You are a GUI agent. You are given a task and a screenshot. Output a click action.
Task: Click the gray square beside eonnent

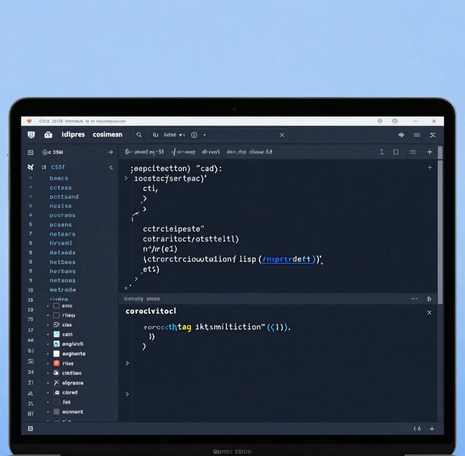coord(56,412)
